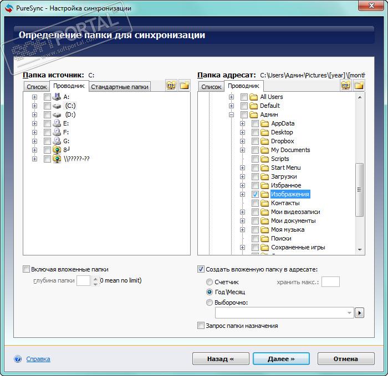
Task: Click the Назад « button
Action: (221, 359)
